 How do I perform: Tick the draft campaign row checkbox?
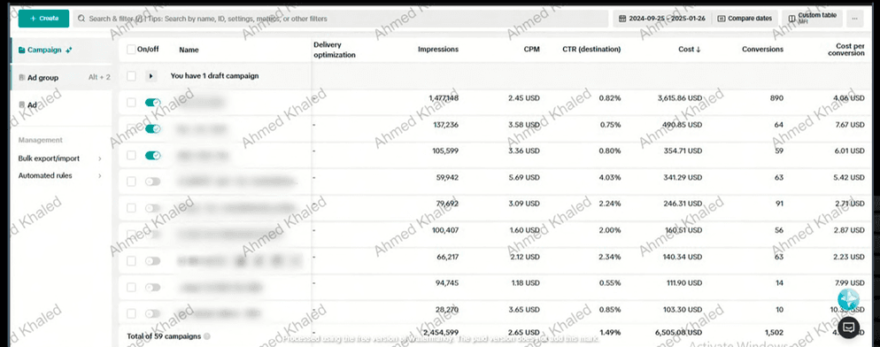point(131,76)
